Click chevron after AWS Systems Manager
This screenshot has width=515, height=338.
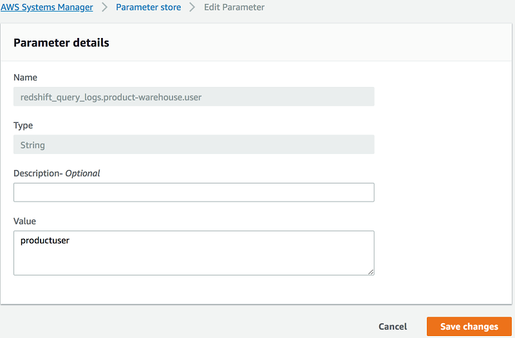(x=104, y=8)
